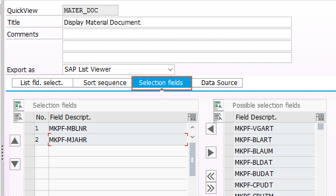Viewport: 336px width, 196px height.
Task: Select the MKPF-MJAHR selection field row
Action: point(117,139)
